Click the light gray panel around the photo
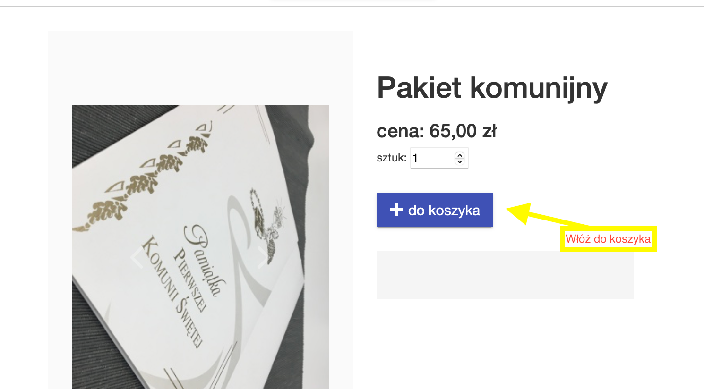The height and width of the screenshot is (389, 704). (200, 66)
